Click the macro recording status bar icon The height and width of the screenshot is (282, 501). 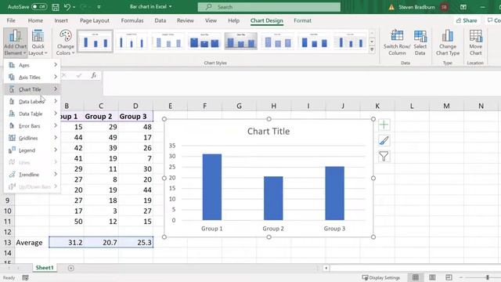[x=25, y=277]
